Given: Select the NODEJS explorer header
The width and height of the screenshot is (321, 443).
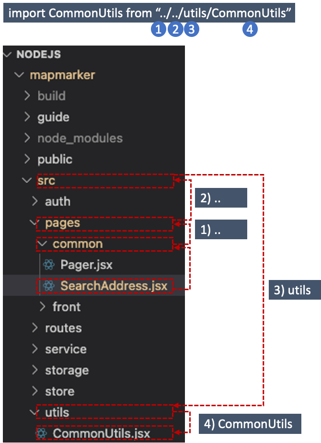Looking at the screenshot, I should pyautogui.click(x=39, y=54).
